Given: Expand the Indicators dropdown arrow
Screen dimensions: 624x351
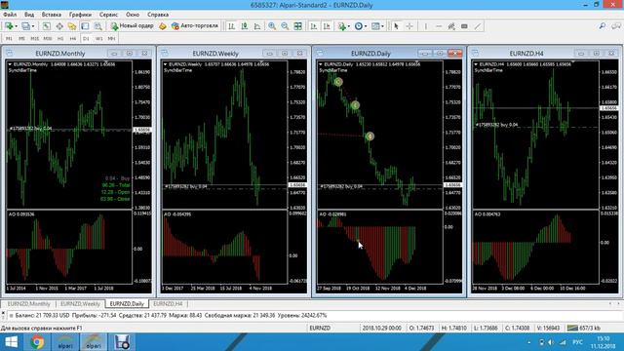Looking at the screenshot, I should [x=349, y=26].
